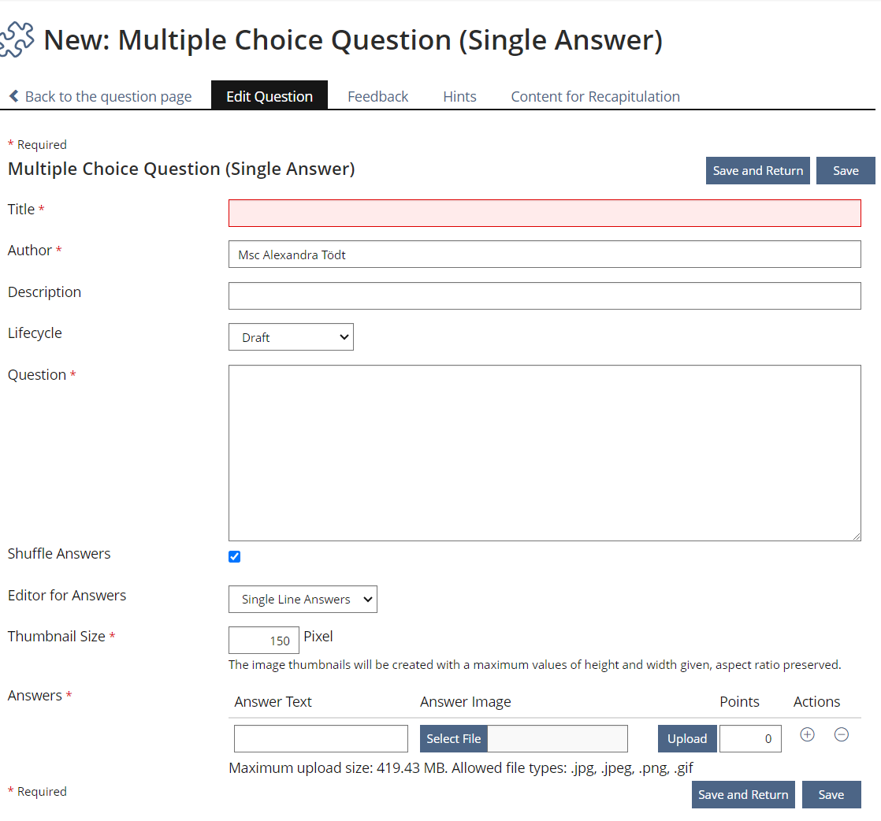Click the highlighted Title input field

click(x=544, y=213)
